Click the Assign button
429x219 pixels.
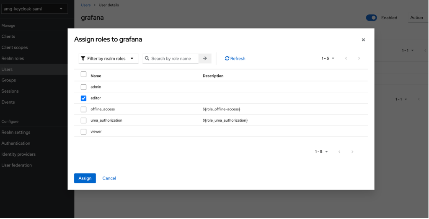pyautogui.click(x=85, y=178)
